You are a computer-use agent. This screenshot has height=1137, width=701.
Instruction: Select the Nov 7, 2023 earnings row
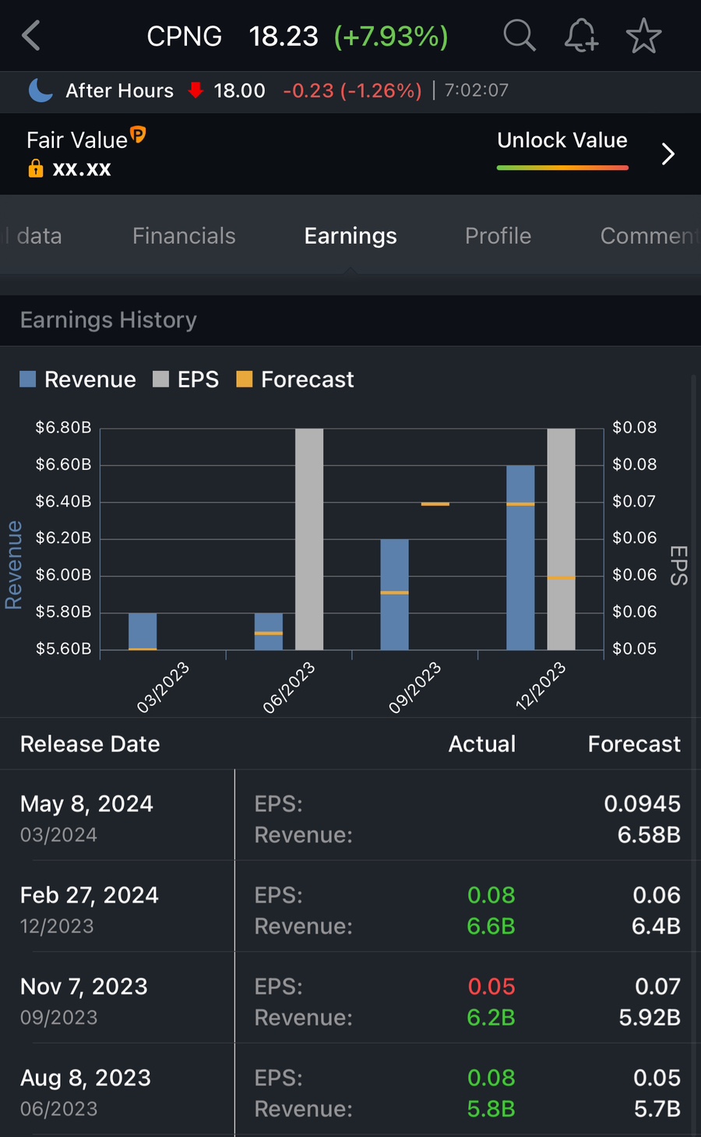(x=350, y=998)
